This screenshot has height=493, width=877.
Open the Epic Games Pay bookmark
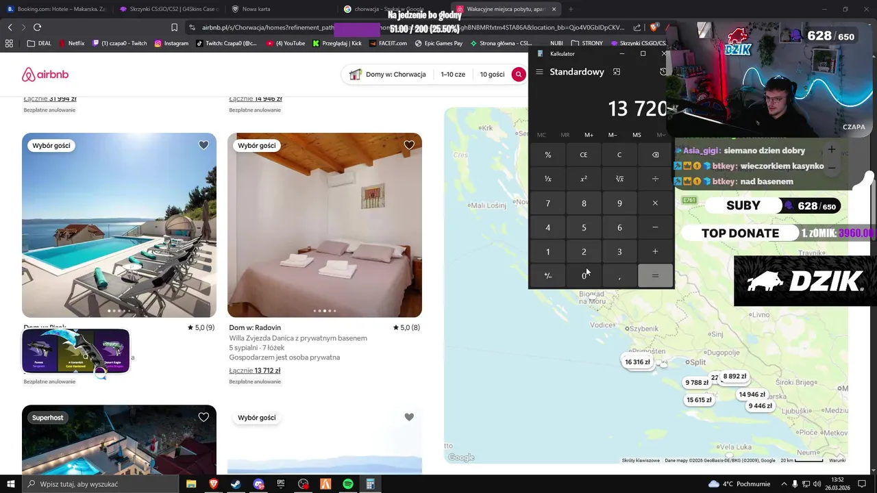tap(438, 43)
